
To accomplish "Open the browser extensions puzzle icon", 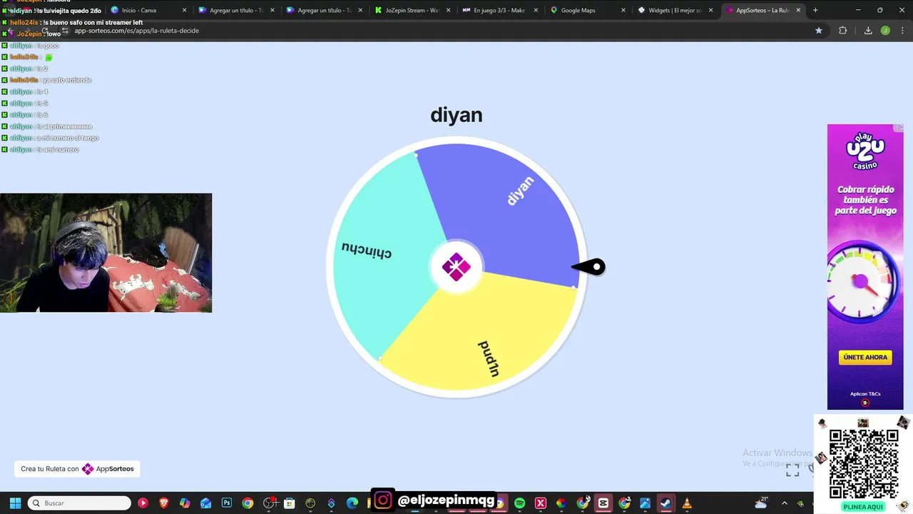I will point(842,31).
